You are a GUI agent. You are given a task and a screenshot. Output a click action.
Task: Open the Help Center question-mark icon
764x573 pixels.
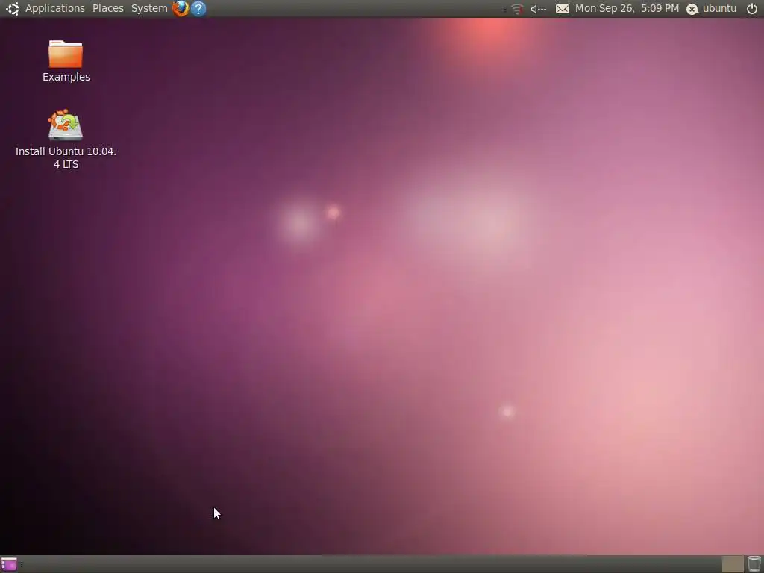(x=198, y=8)
